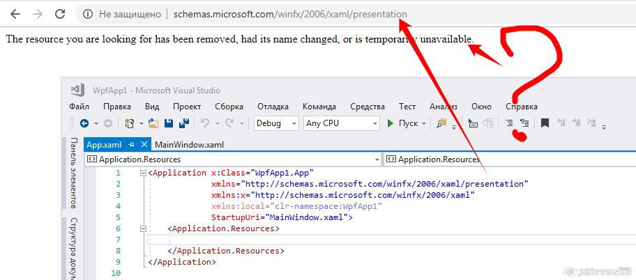The image size is (636, 280).
Task: Close the App.xaml tab
Action: (x=144, y=144)
